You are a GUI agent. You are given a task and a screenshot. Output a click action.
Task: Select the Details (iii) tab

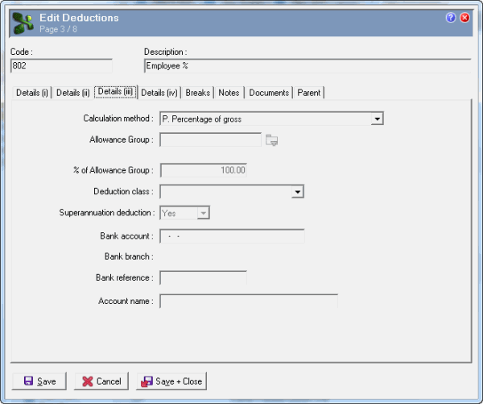coord(115,92)
